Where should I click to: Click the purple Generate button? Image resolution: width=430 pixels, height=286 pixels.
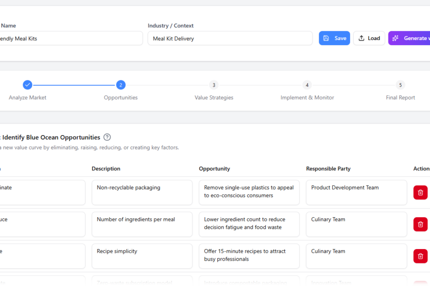click(409, 38)
